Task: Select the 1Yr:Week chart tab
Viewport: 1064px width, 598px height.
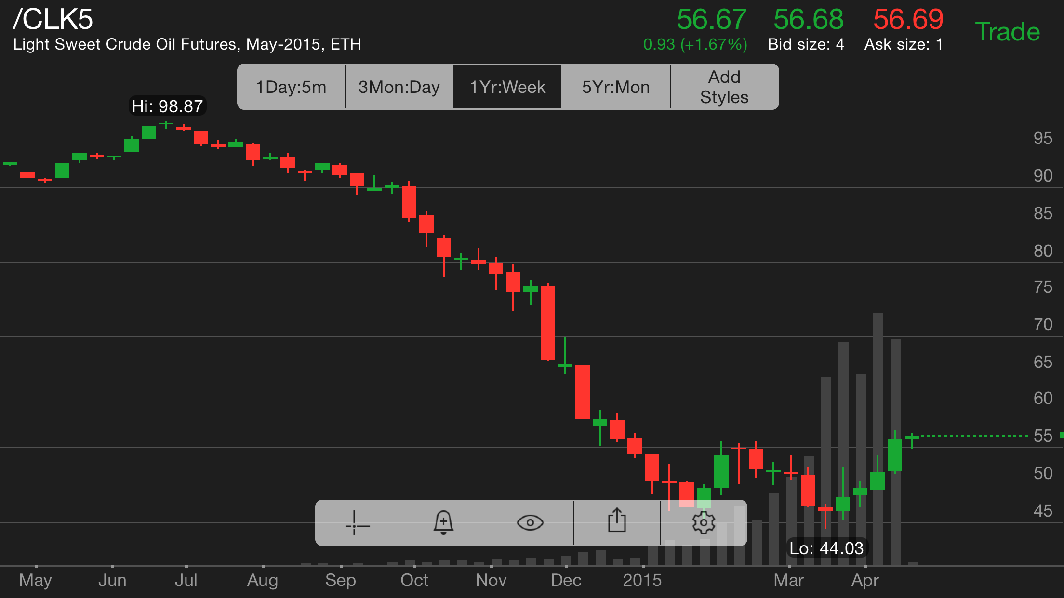Action: pyautogui.click(x=507, y=87)
